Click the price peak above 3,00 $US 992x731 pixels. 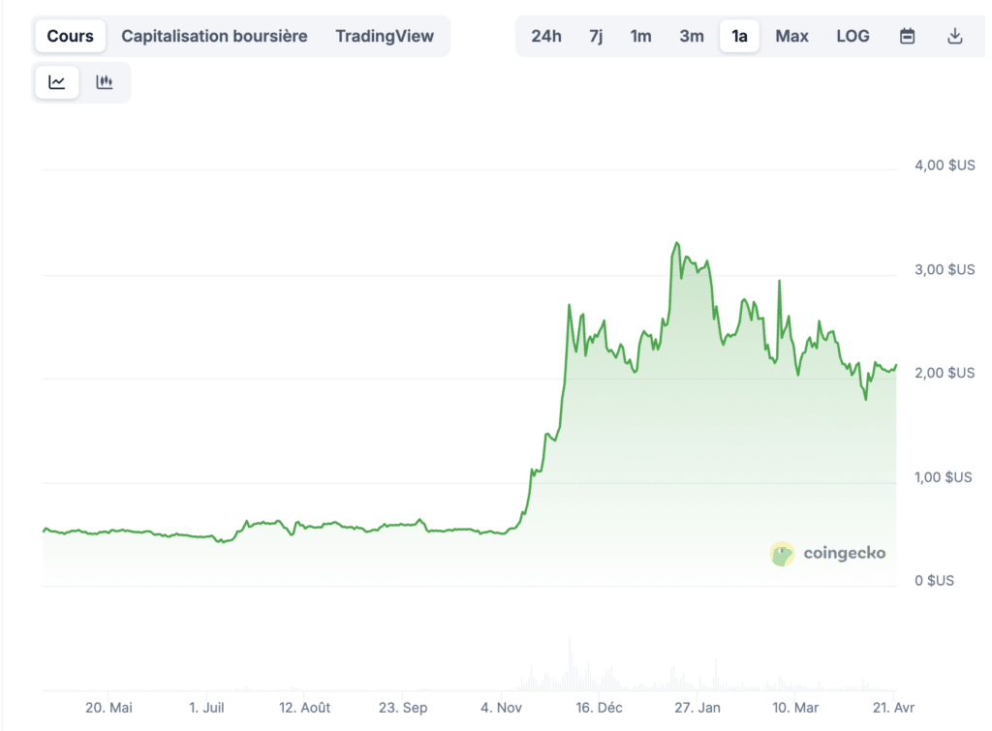tap(677, 243)
